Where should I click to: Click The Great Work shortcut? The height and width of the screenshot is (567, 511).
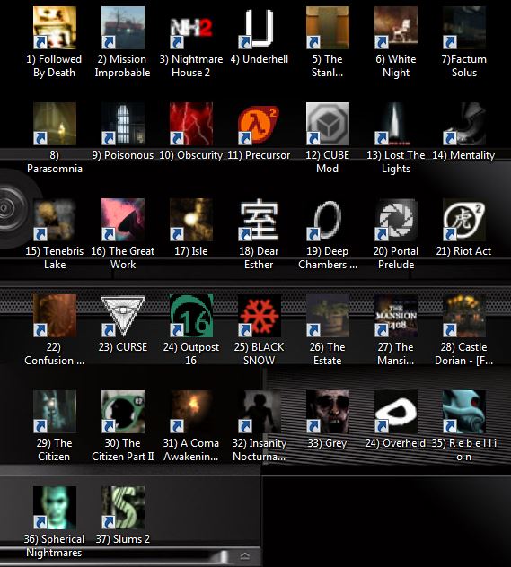(x=123, y=220)
